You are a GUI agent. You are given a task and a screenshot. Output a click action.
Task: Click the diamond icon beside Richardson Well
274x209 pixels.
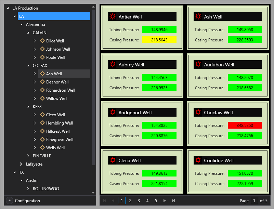point(42,90)
